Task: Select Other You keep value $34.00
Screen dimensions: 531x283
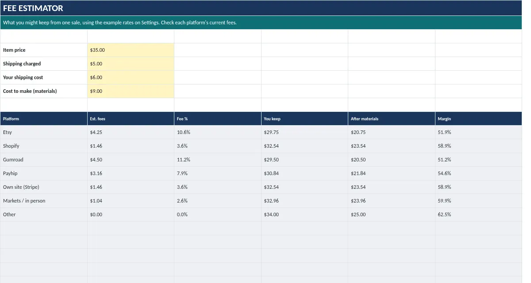Action: pyautogui.click(x=304, y=214)
